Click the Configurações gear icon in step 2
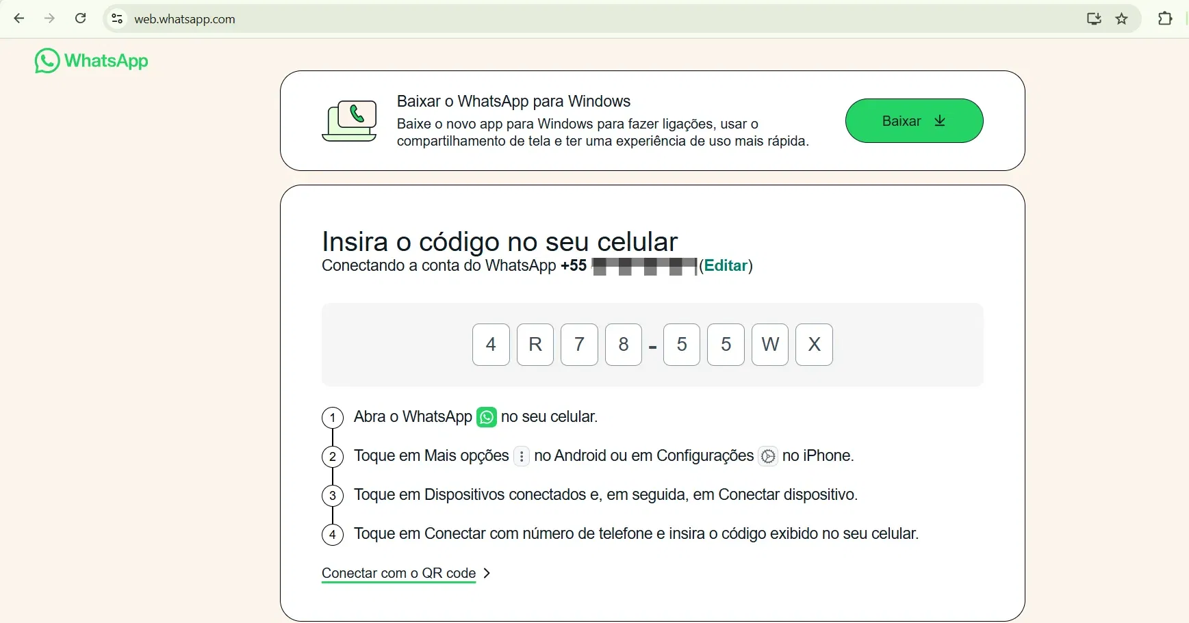 768,456
